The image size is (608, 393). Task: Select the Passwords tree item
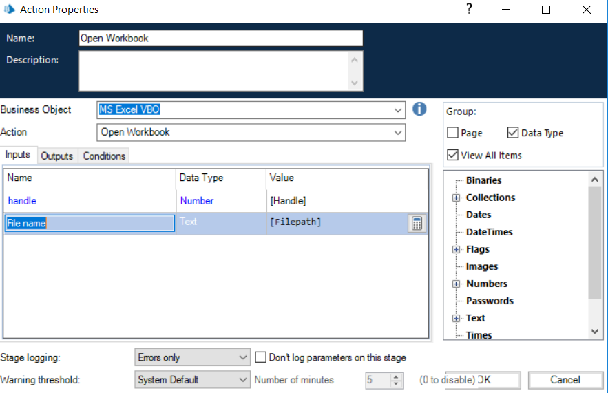pyautogui.click(x=490, y=301)
